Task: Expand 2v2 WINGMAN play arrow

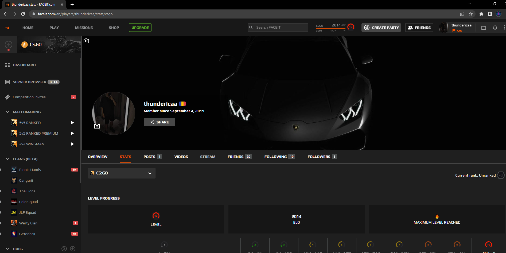Action: tap(72, 144)
